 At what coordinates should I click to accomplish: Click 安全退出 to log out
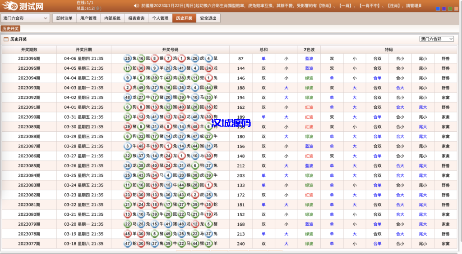(x=208, y=18)
